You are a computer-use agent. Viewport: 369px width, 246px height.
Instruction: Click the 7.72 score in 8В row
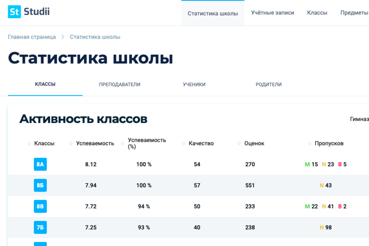pyautogui.click(x=91, y=206)
